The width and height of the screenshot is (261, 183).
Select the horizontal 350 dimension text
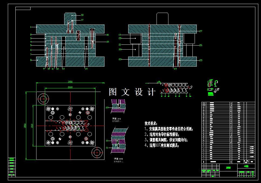tap(70, 82)
